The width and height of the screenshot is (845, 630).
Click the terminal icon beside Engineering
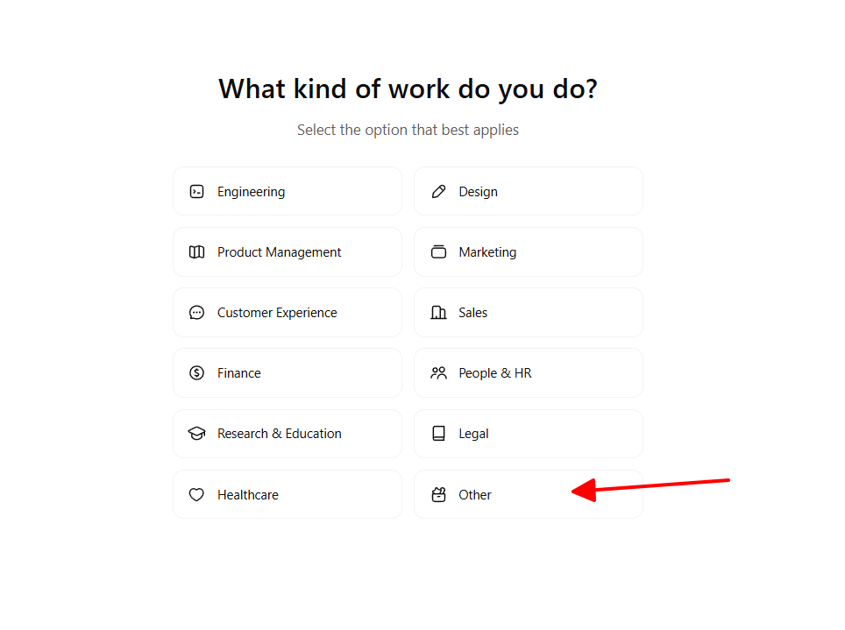pyautogui.click(x=196, y=192)
